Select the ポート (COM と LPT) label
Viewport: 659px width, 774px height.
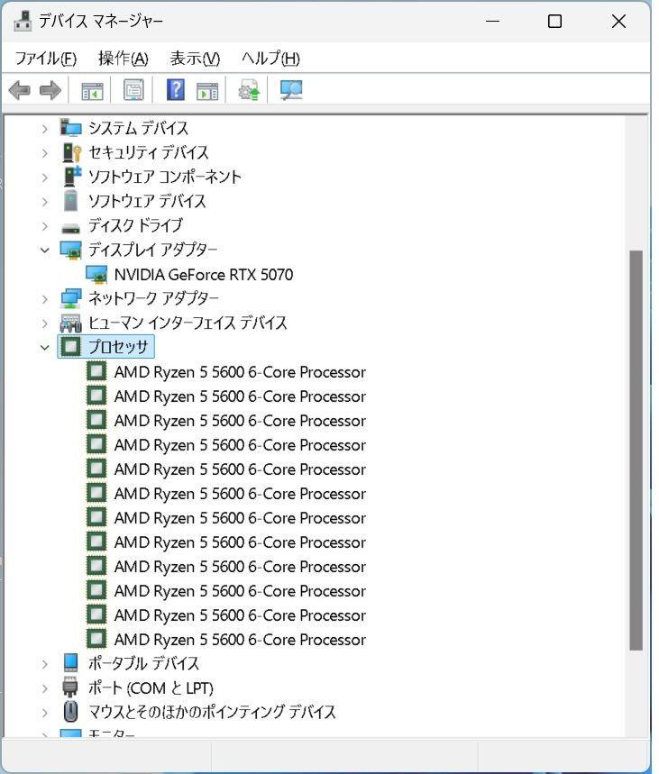(151, 688)
